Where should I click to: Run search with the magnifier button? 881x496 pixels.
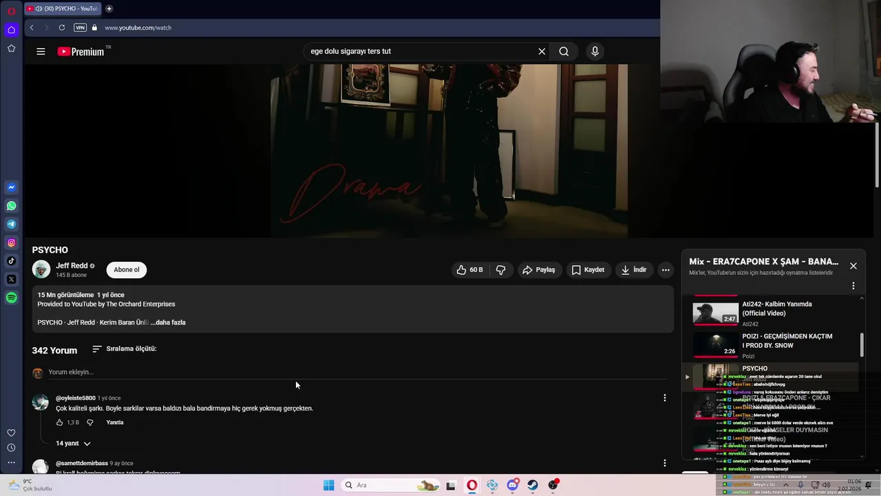pyautogui.click(x=564, y=51)
